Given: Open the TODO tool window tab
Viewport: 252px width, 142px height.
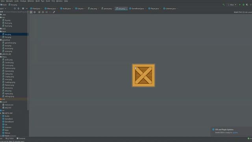Looking at the screenshot, I should (9, 138).
